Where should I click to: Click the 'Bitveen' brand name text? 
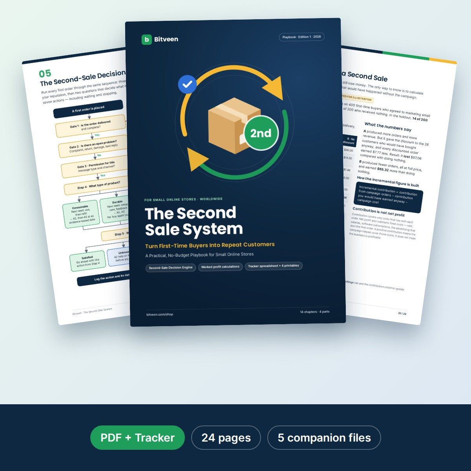(x=166, y=39)
